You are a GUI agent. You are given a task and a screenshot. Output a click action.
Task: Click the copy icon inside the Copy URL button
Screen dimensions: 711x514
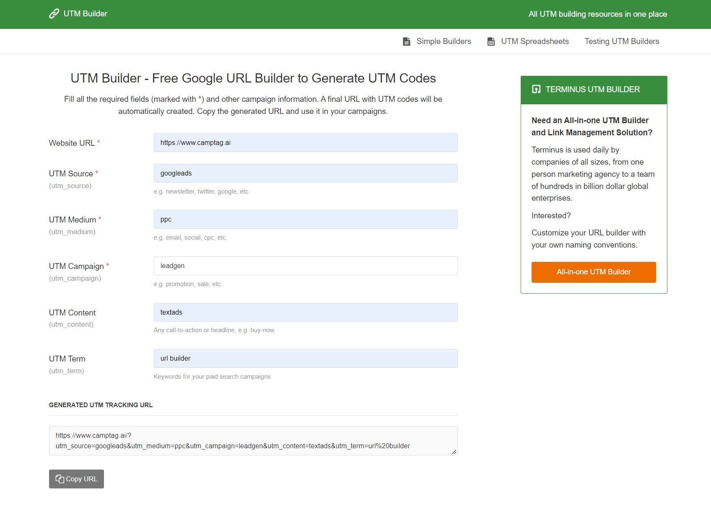[x=60, y=478]
